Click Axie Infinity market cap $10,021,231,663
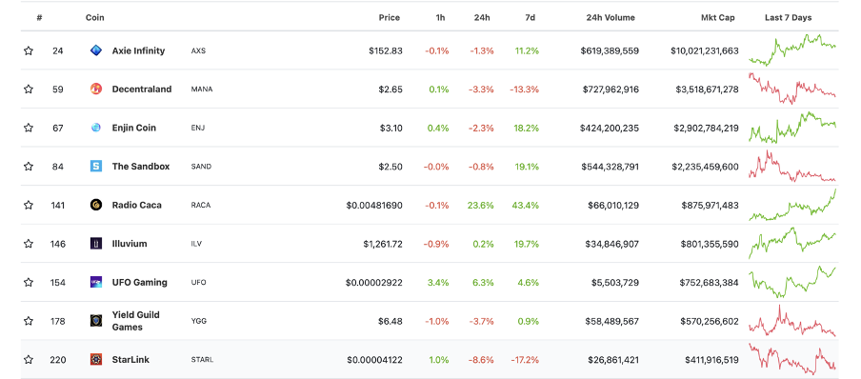 pos(705,50)
